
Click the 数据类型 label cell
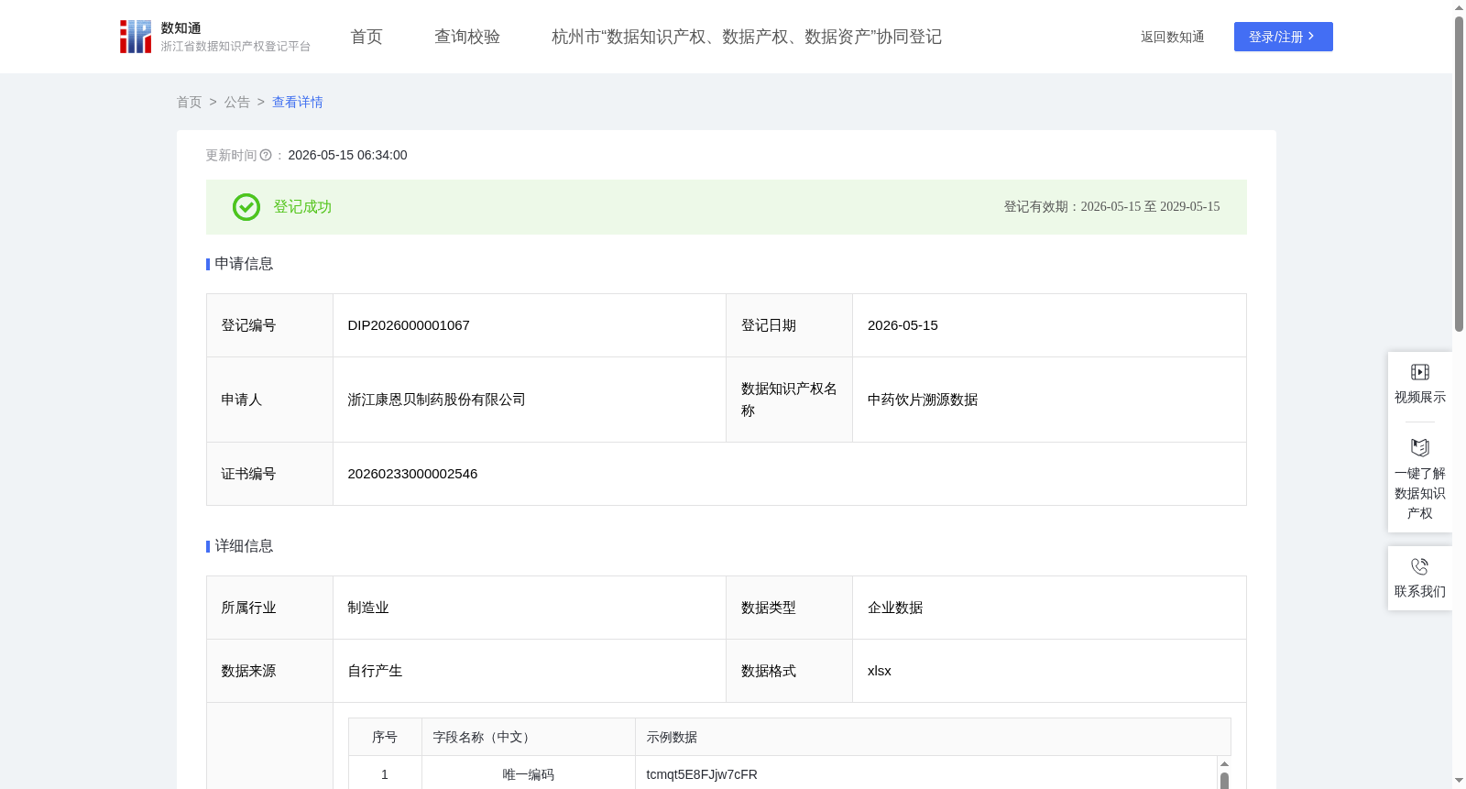pyautogui.click(x=789, y=608)
